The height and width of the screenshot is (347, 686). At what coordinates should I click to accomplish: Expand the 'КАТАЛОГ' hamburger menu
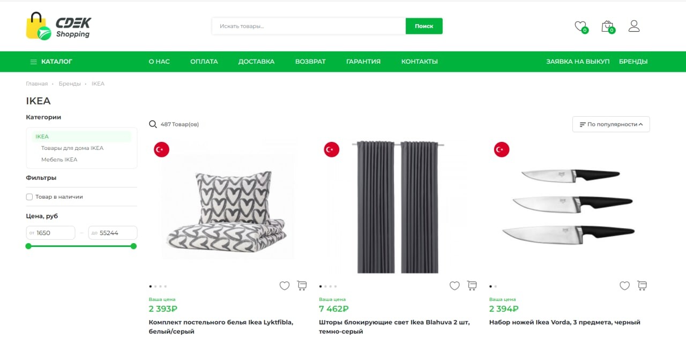[51, 62]
